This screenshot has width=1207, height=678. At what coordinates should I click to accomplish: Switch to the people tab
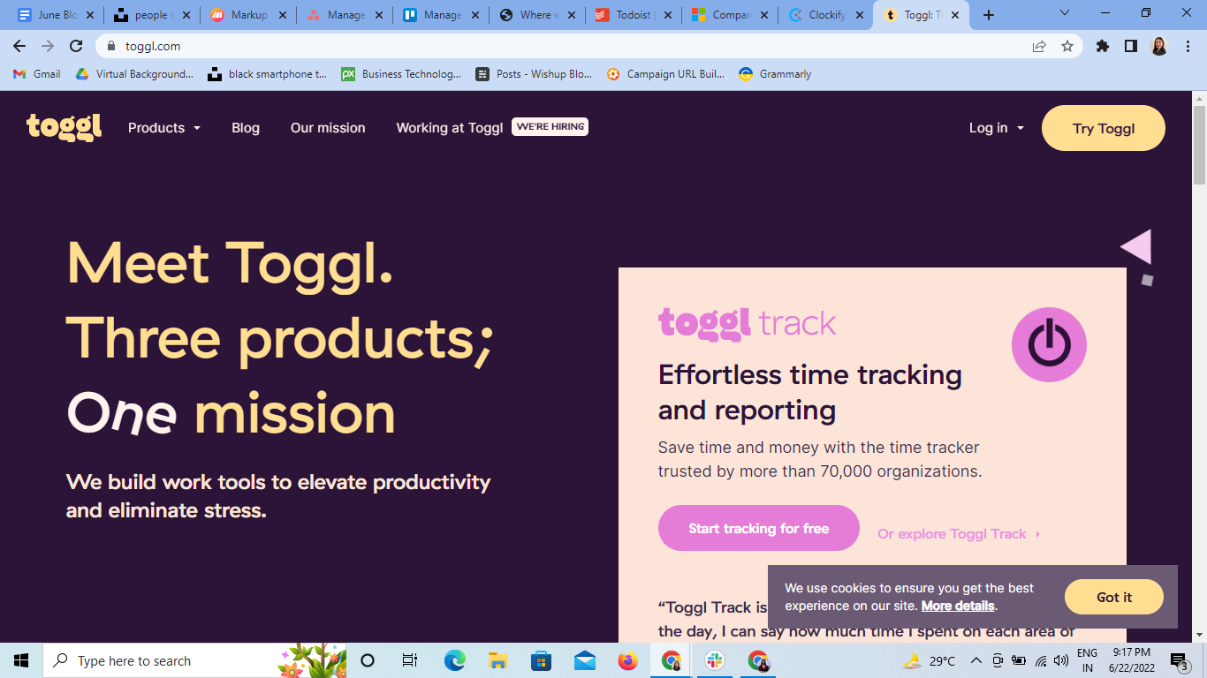(152, 15)
